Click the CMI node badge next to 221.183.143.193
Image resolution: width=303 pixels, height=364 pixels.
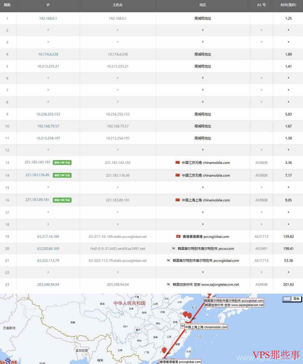click(x=62, y=162)
